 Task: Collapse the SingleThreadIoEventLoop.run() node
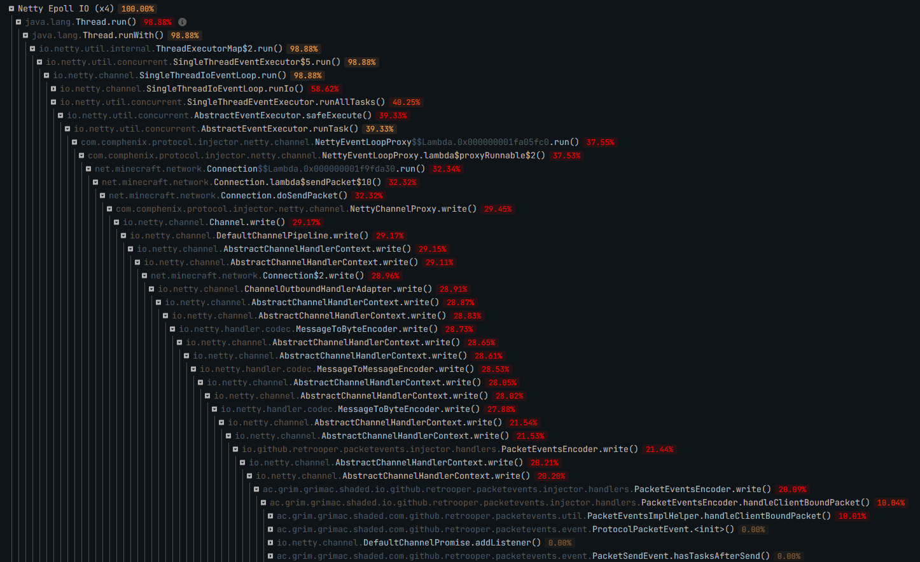[46, 76]
